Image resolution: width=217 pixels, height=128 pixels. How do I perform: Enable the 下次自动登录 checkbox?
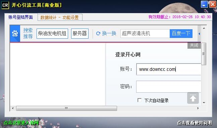point(140,100)
